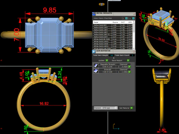Image resolution: width=179 pixels, height=134 pixels.
Task: Select the Yellow Gold 10KY row
Action: (x=113, y=28)
